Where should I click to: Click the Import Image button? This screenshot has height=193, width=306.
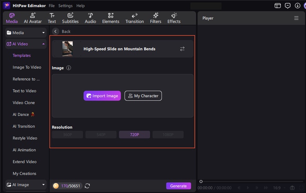point(102,96)
